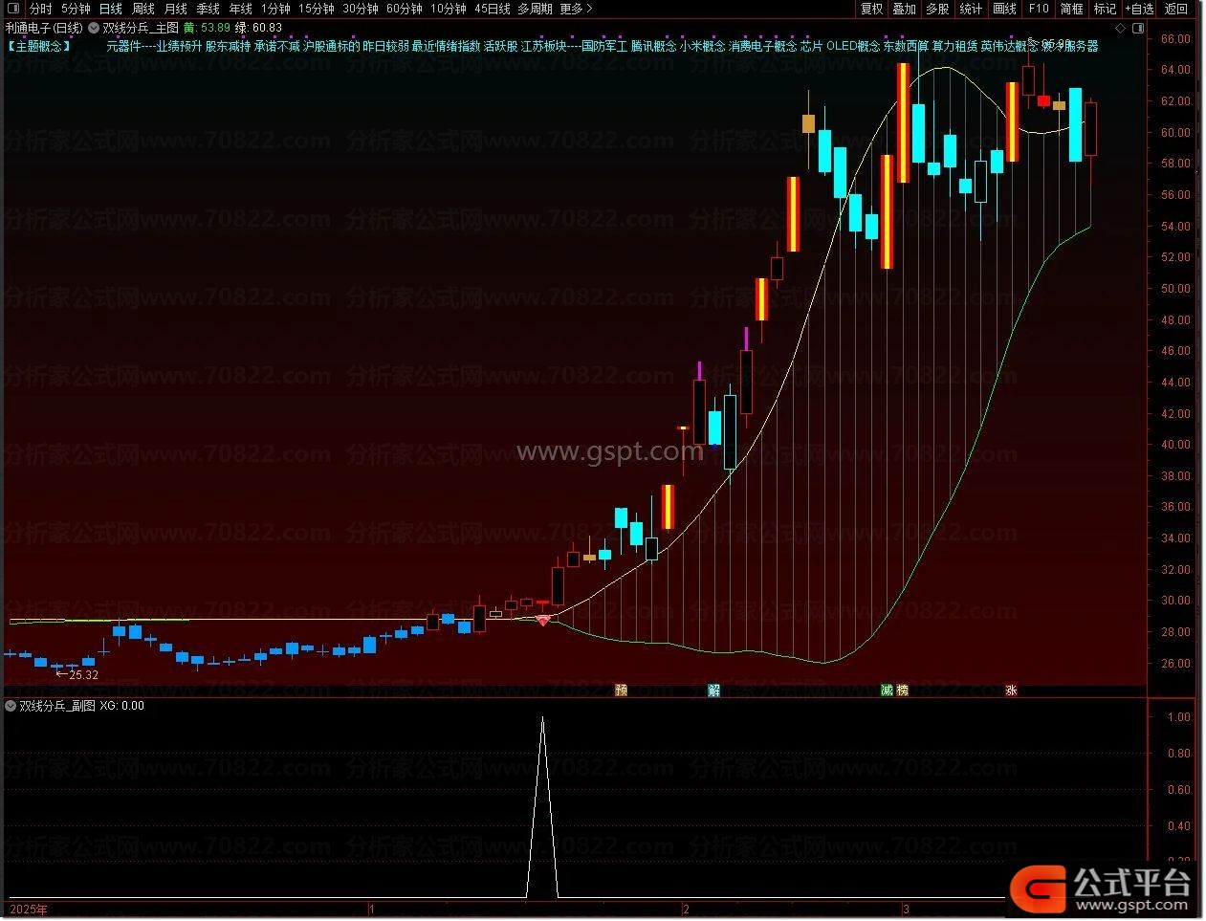Click the '涨' event marker below chart

(1011, 690)
